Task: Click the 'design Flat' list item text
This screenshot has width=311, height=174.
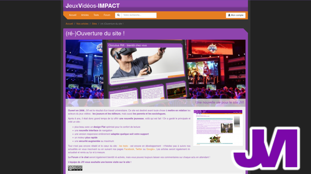Action: (x=99, y=127)
